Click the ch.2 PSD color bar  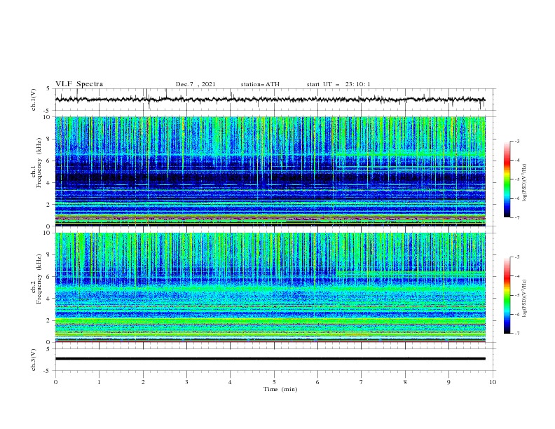(507, 295)
